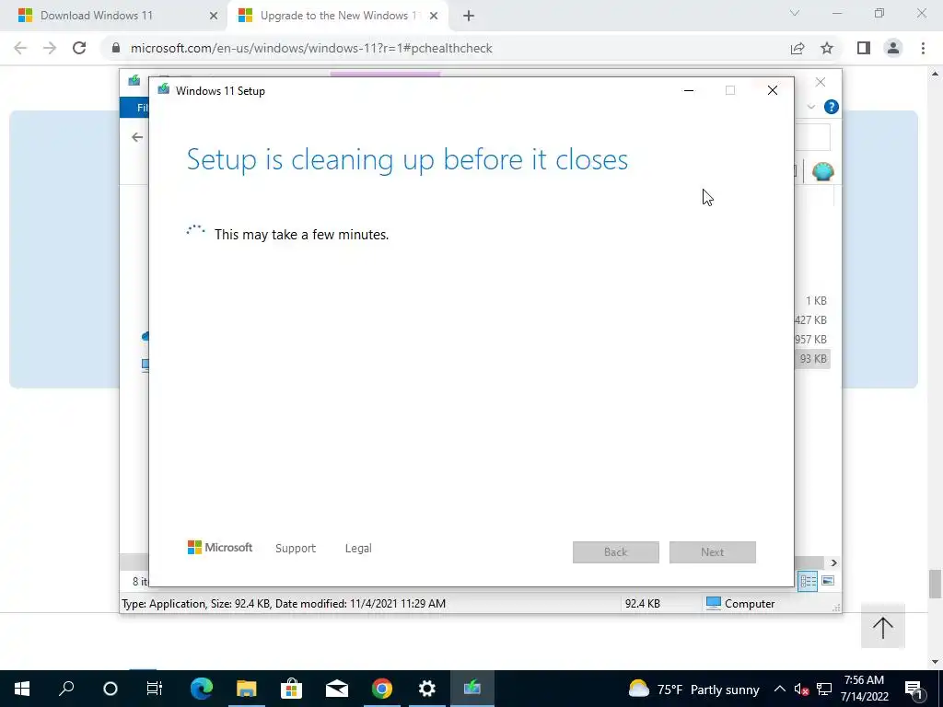Toggle Chrome side panel icon
Screen dimensions: 943x707
coord(864,48)
